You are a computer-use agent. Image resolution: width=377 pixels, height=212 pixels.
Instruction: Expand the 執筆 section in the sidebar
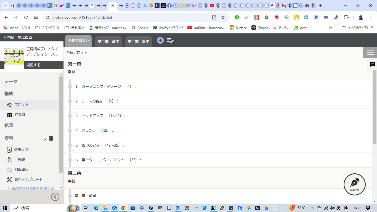pos(9,125)
